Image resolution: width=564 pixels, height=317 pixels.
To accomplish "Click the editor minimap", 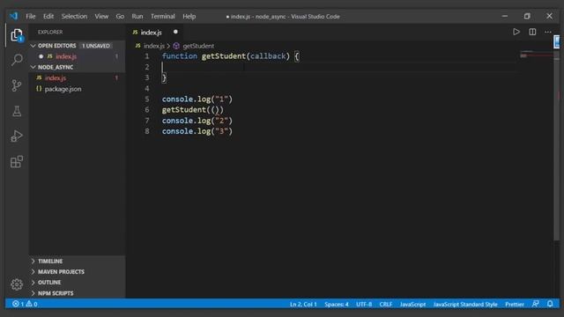I will [536, 55].
